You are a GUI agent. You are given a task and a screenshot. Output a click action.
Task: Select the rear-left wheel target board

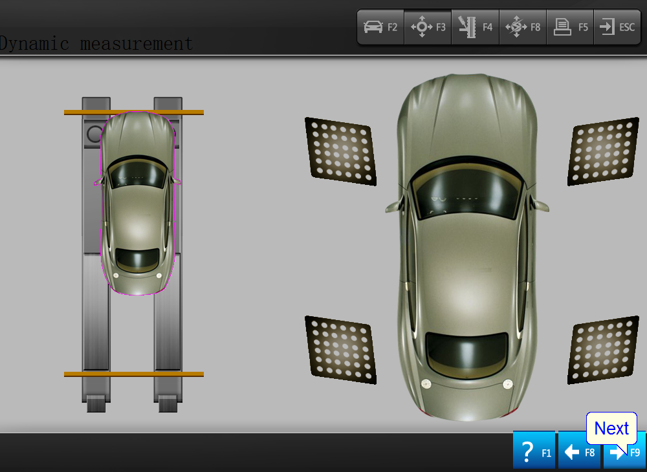point(340,350)
